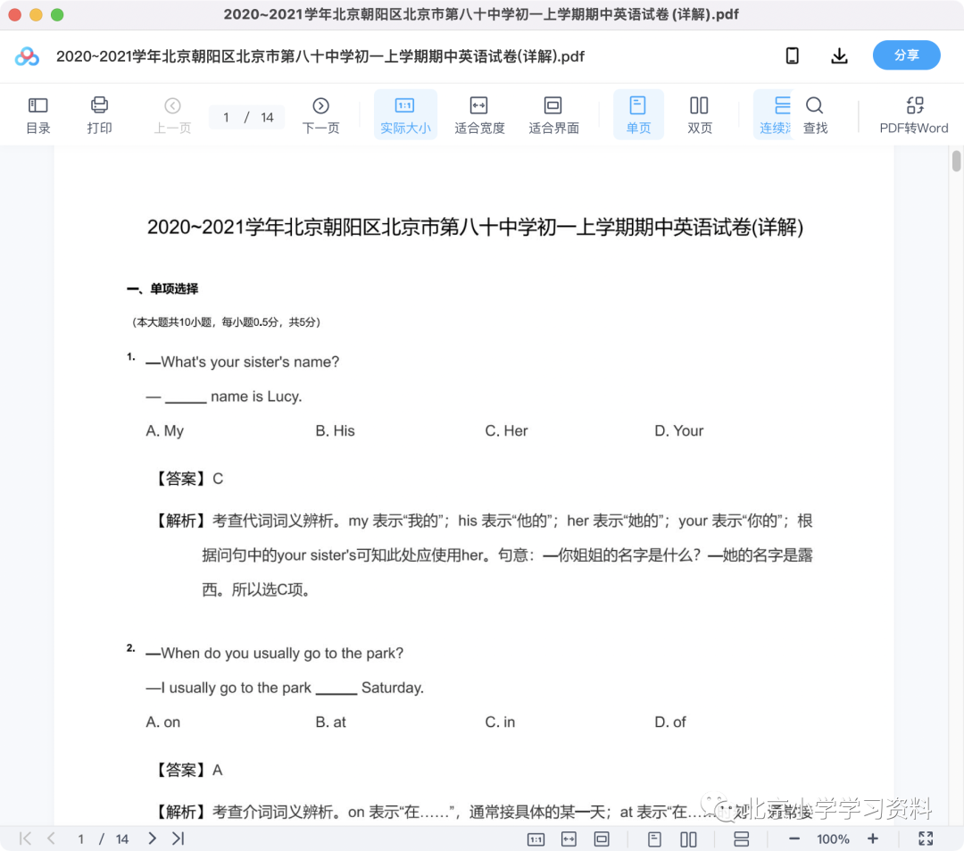The image size is (964, 851).
Task: Go to next page in bottom bar
Action: (x=152, y=838)
